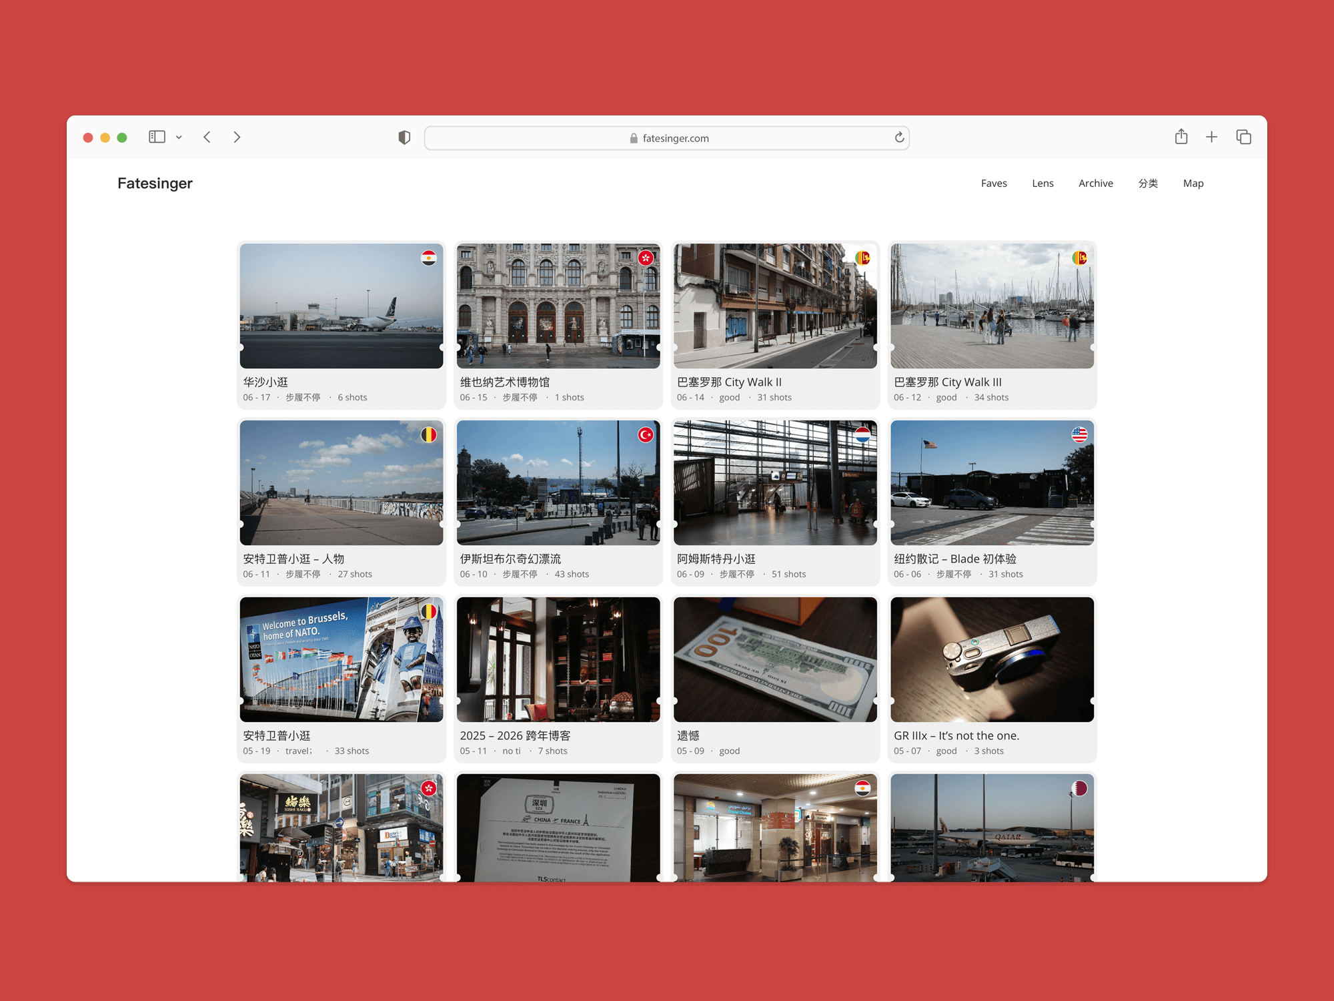Go forward with the forward arrow
Viewport: 1334px width, 1001px height.
pyautogui.click(x=237, y=137)
